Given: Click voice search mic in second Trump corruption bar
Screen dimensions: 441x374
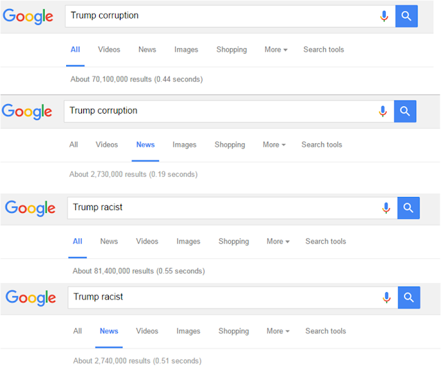Looking at the screenshot, I should (x=382, y=111).
